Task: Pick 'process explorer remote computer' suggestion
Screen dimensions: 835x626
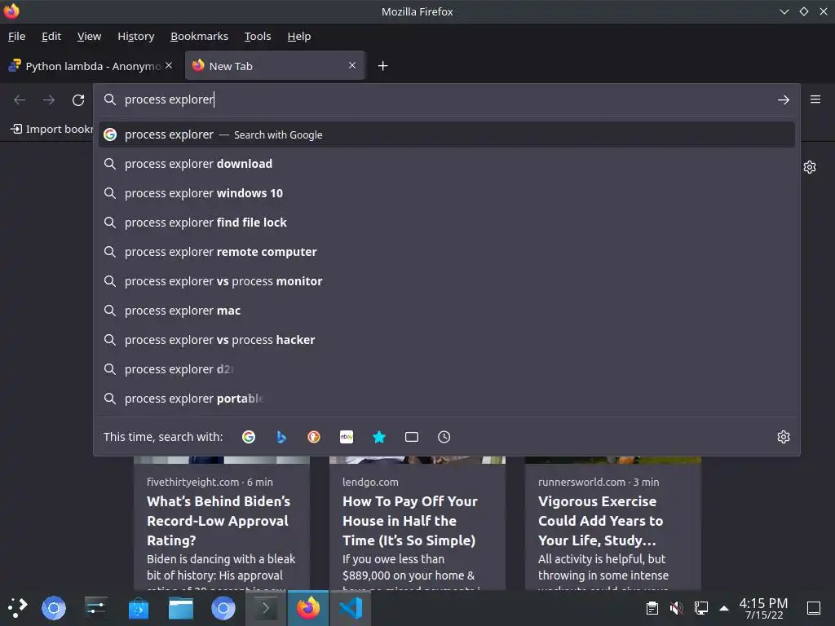Action: [x=446, y=252]
